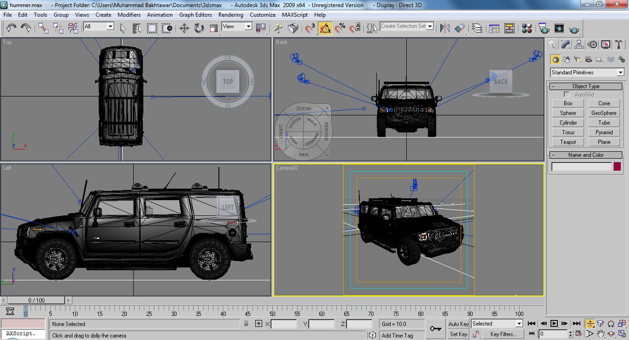This screenshot has height=340, width=629.
Task: Open the Material Editor
Action: [527, 28]
